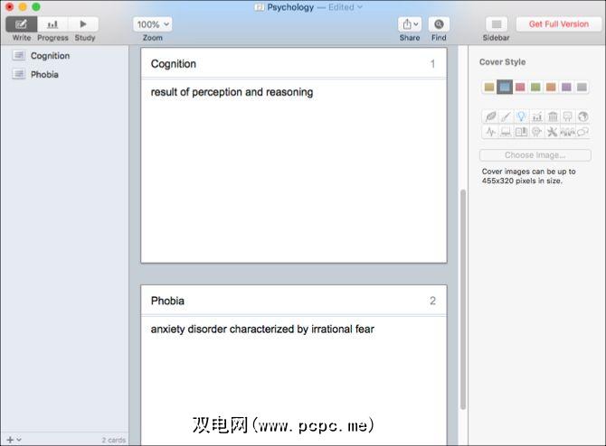Choose the presentation board cover icon
This screenshot has height=446, width=606.
point(568,116)
